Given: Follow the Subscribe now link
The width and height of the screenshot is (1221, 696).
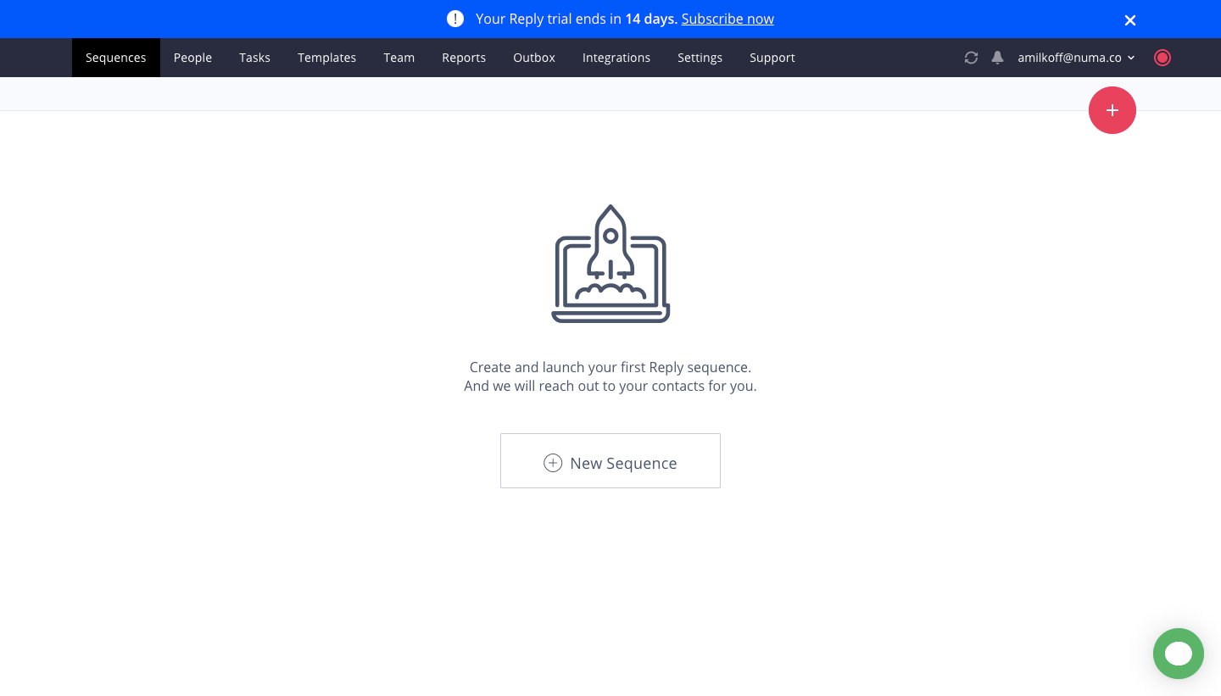Looking at the screenshot, I should point(728,19).
